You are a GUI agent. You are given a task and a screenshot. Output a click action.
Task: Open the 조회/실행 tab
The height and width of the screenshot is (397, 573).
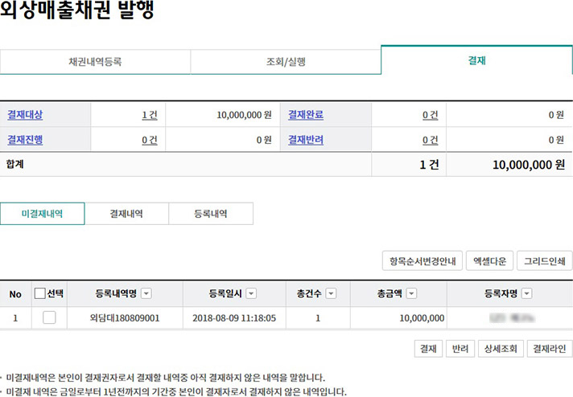pos(286,61)
